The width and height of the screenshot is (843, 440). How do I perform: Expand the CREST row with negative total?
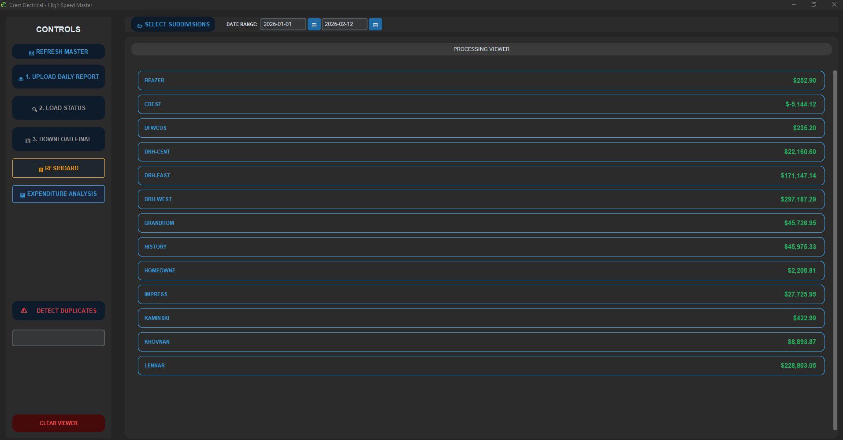point(481,104)
